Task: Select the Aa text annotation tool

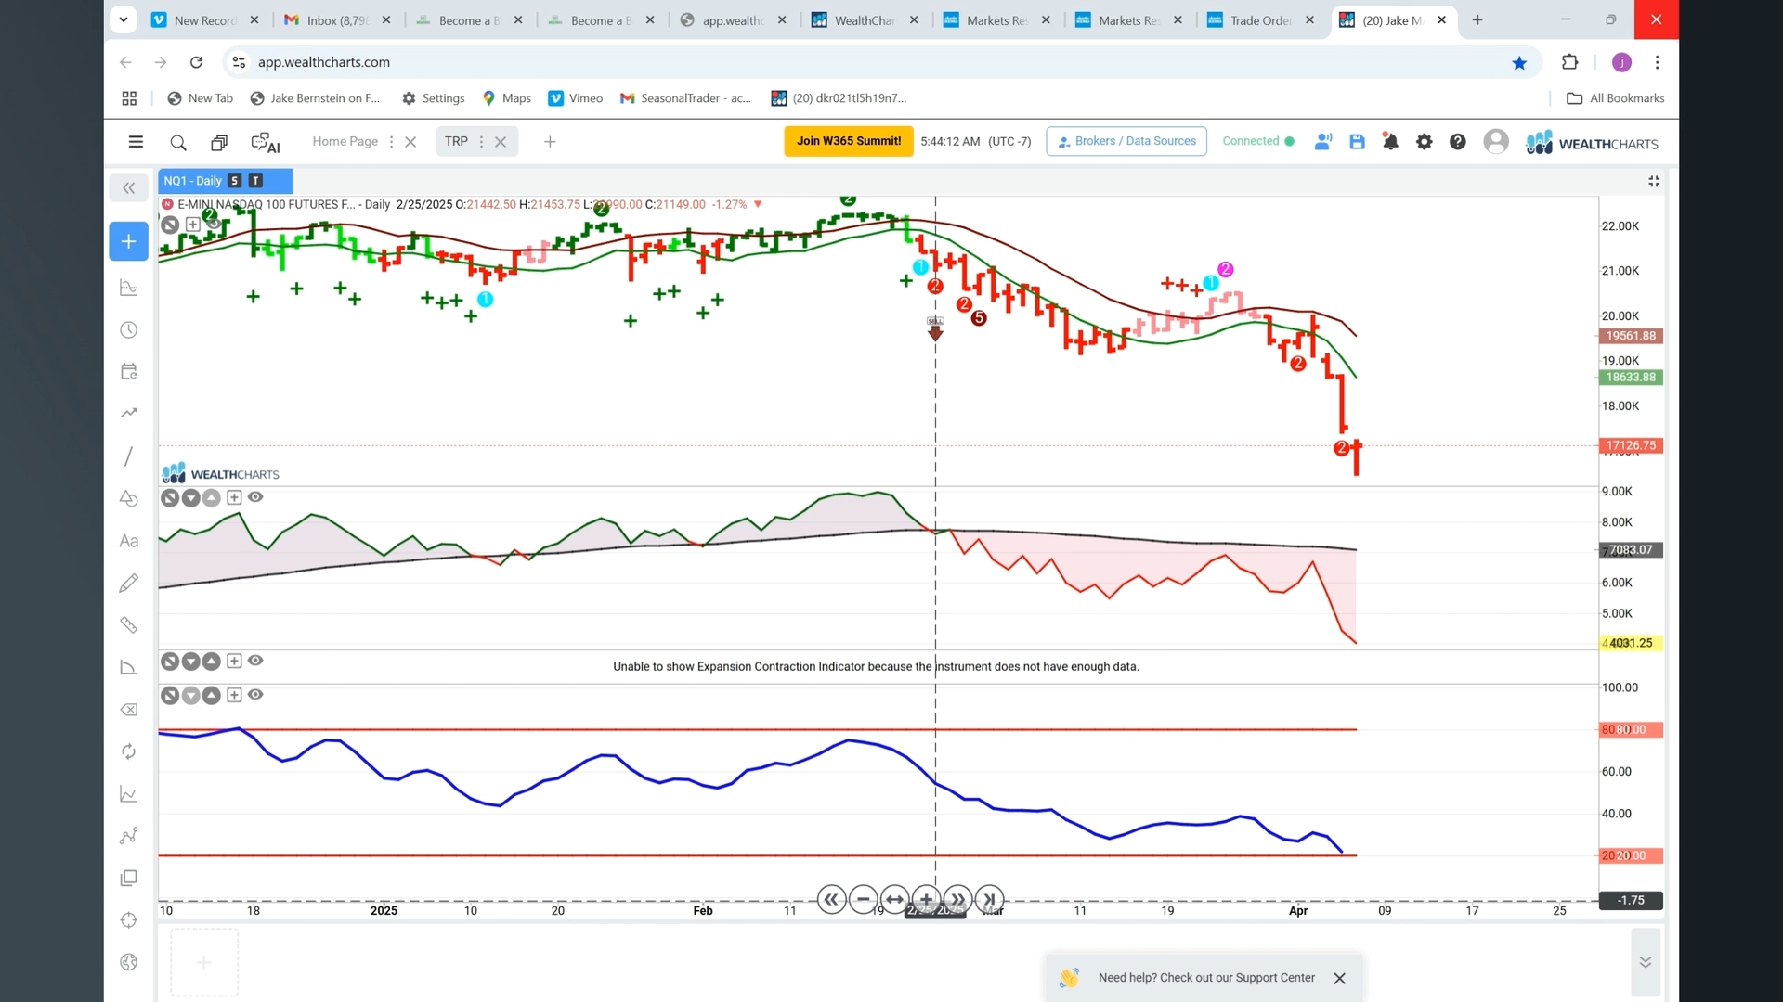Action: click(x=129, y=541)
